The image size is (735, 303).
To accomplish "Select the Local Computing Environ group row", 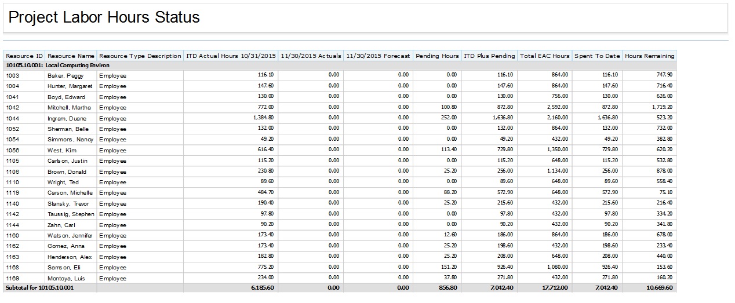I will click(58, 65).
